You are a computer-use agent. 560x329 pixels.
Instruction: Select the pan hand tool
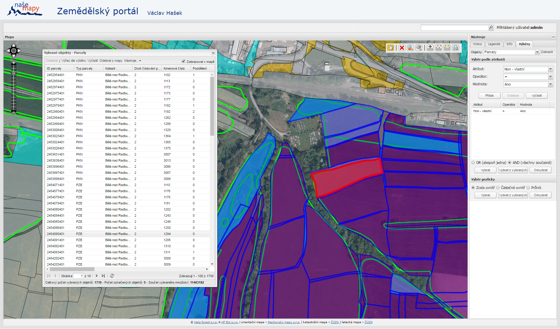pos(390,48)
